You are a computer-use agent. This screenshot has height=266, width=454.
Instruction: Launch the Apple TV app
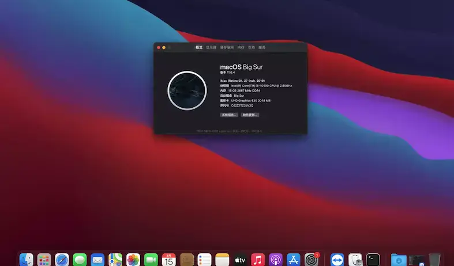(x=240, y=260)
